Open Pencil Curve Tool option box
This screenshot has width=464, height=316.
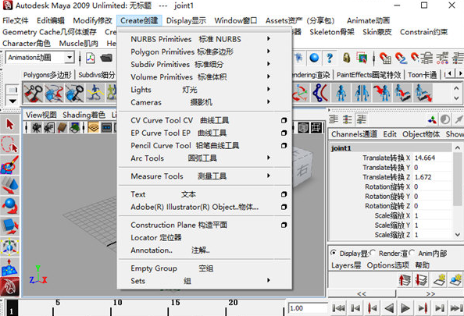[x=284, y=145]
